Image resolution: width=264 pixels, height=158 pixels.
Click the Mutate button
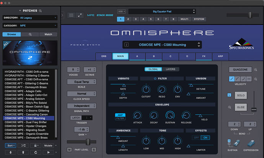48,145
